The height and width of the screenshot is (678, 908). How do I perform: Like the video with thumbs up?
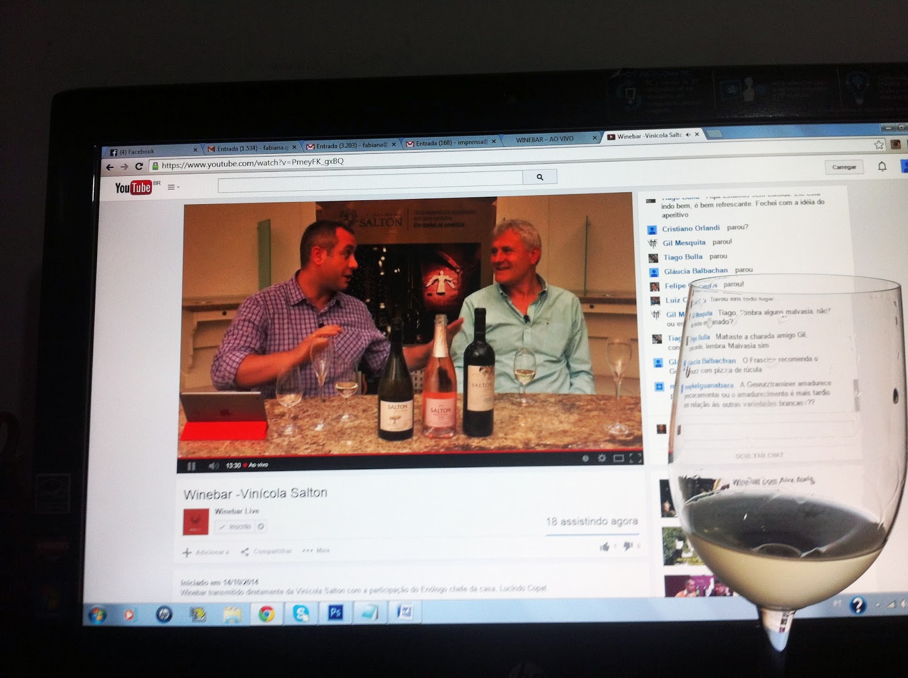tap(605, 546)
